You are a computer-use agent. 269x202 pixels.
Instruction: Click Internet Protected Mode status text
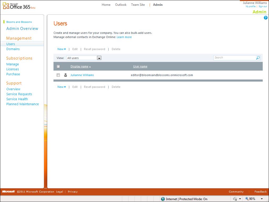tap(187, 199)
